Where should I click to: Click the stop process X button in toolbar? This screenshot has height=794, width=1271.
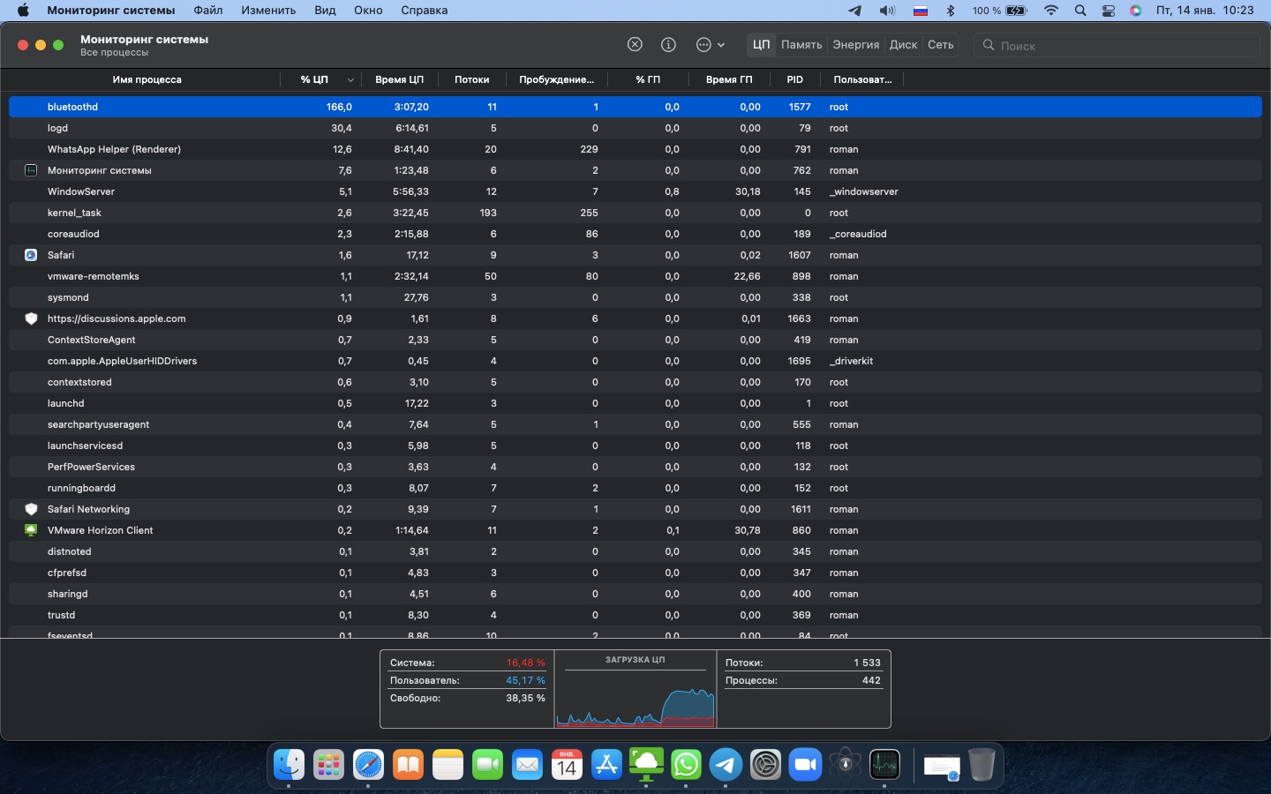coord(635,45)
